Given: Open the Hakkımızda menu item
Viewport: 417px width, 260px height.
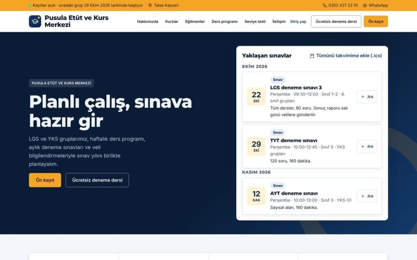Looking at the screenshot, I should (147, 22).
